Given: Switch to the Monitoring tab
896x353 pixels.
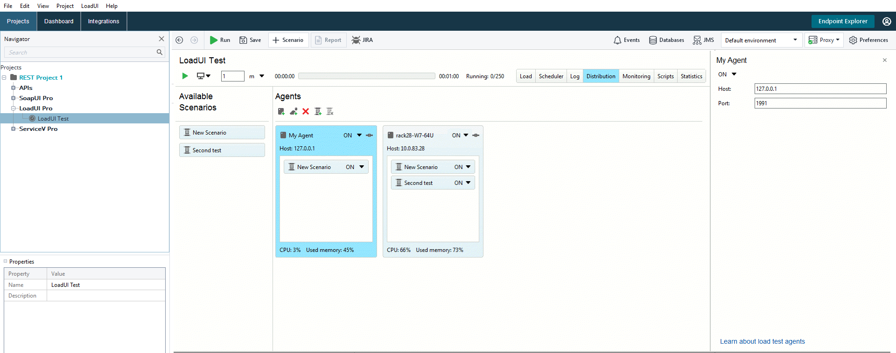Looking at the screenshot, I should [636, 76].
